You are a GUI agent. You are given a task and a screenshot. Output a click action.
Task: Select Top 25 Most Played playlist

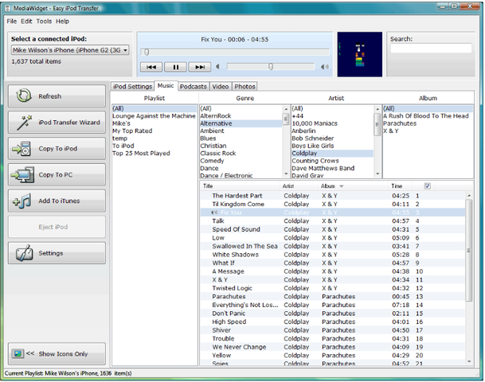point(154,154)
